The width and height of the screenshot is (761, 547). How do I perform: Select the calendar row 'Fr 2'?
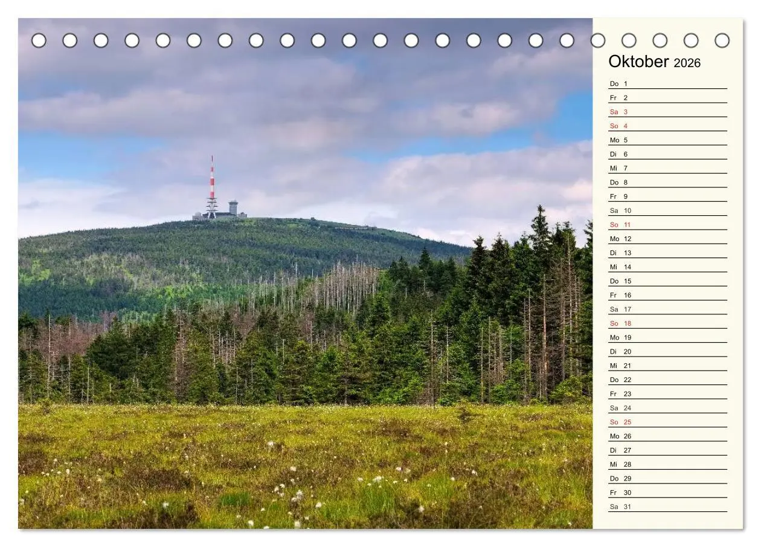click(x=667, y=97)
